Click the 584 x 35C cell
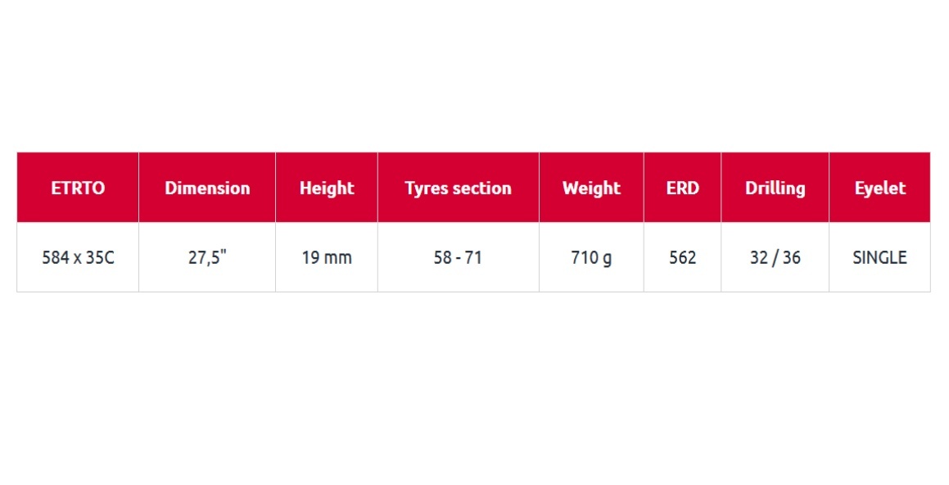 coord(78,257)
